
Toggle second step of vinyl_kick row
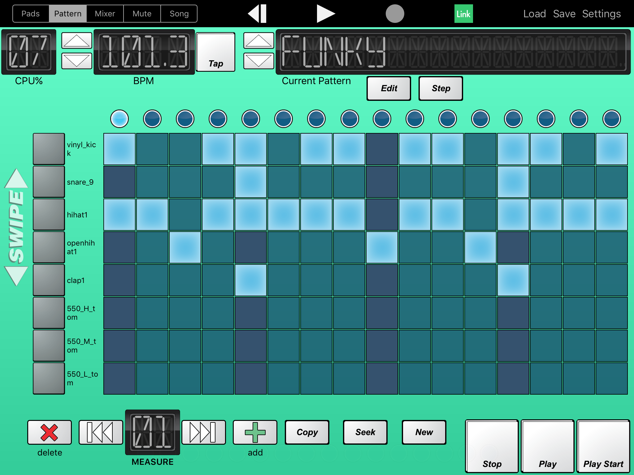(x=152, y=149)
